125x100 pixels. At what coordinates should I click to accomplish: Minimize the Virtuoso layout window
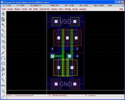pyautogui.click(x=116, y=2)
